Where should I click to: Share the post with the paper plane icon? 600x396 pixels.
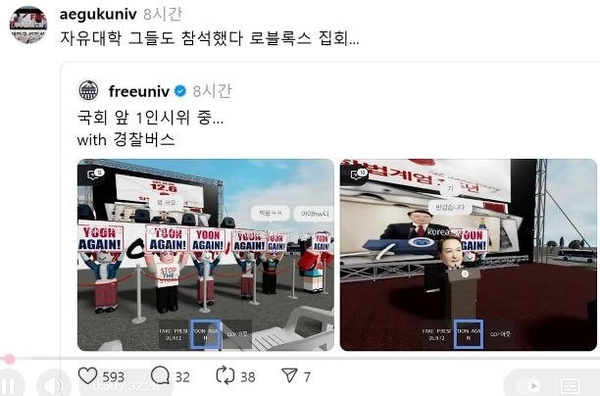[x=289, y=375]
